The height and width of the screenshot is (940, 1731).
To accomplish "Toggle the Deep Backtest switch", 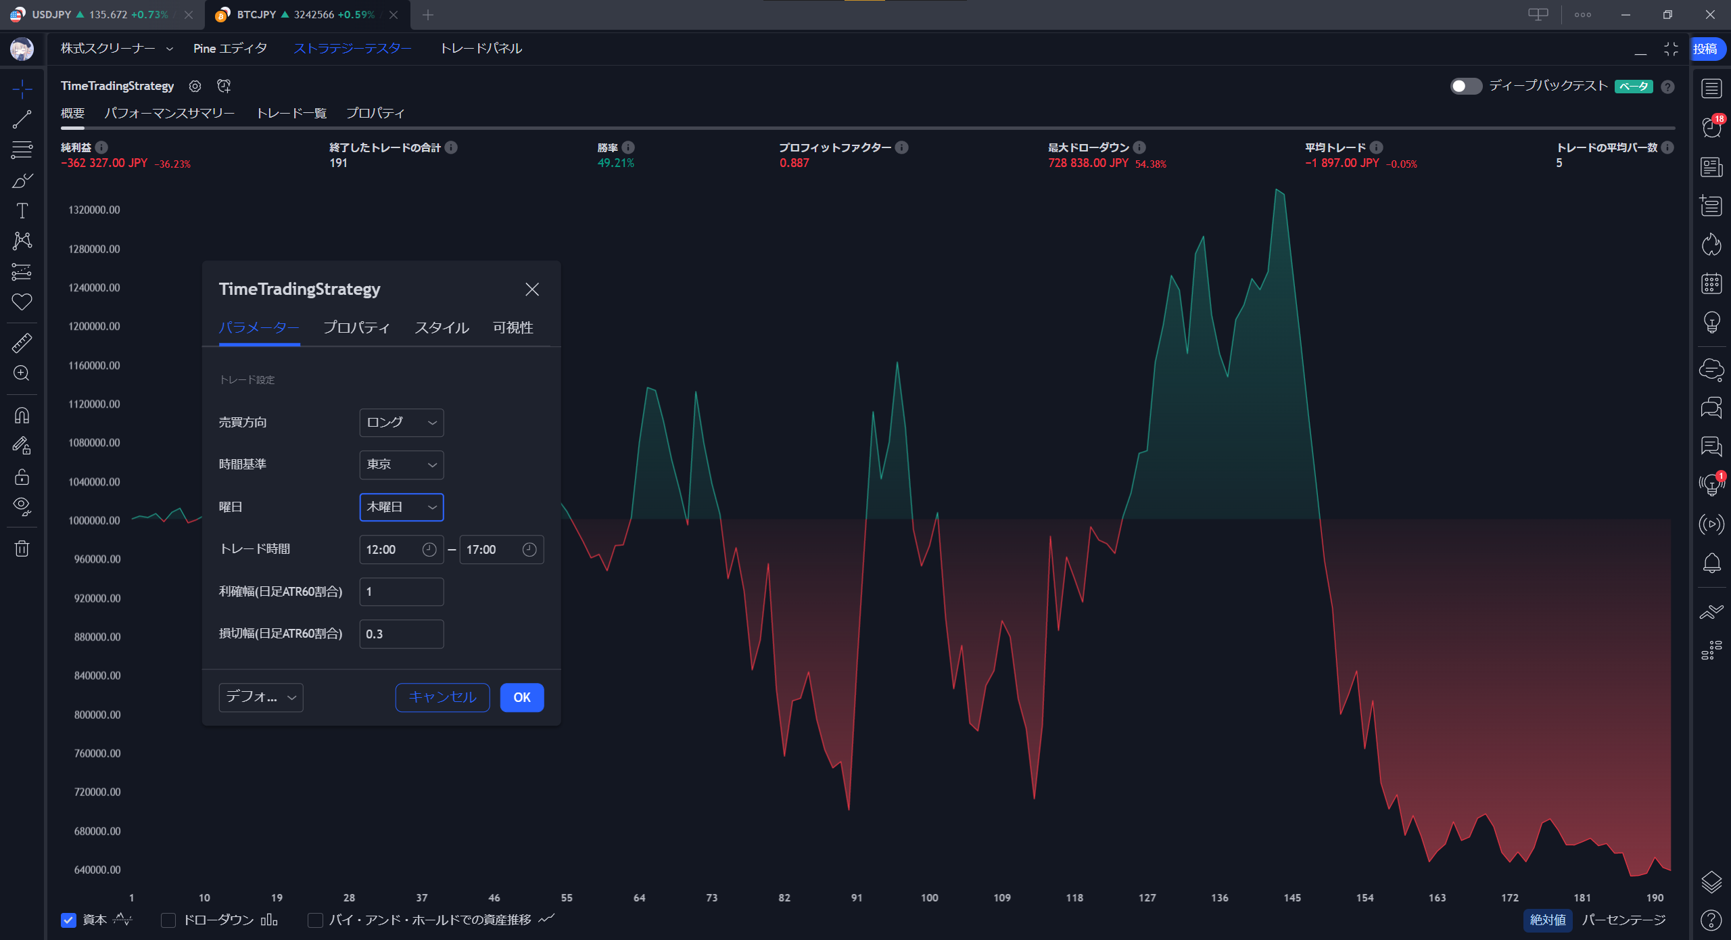I will (1465, 86).
